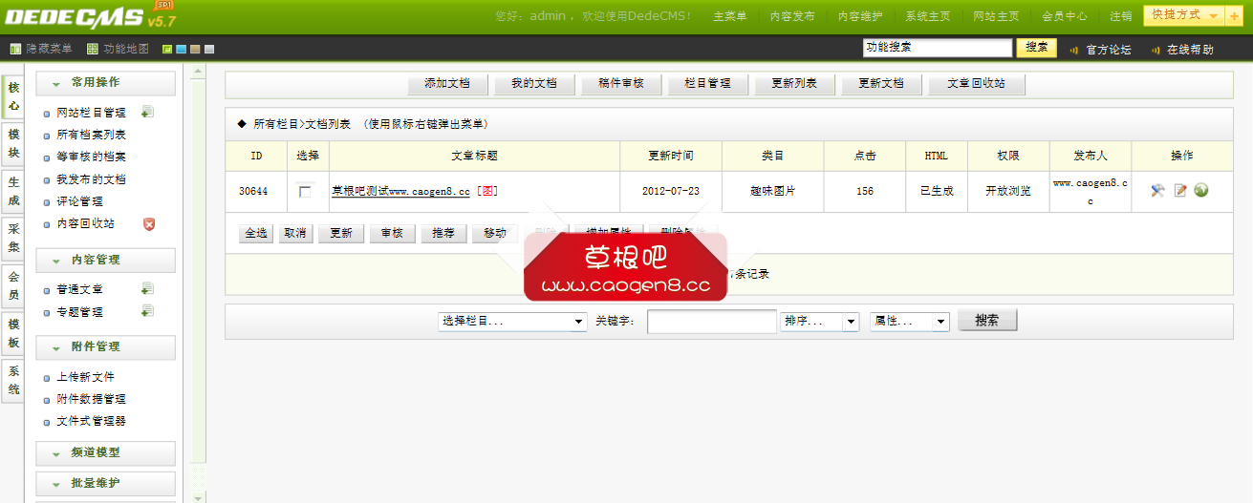Click the 在线帮助 speaker icon
Viewport: 1253px width, 503px height.
click(1156, 50)
